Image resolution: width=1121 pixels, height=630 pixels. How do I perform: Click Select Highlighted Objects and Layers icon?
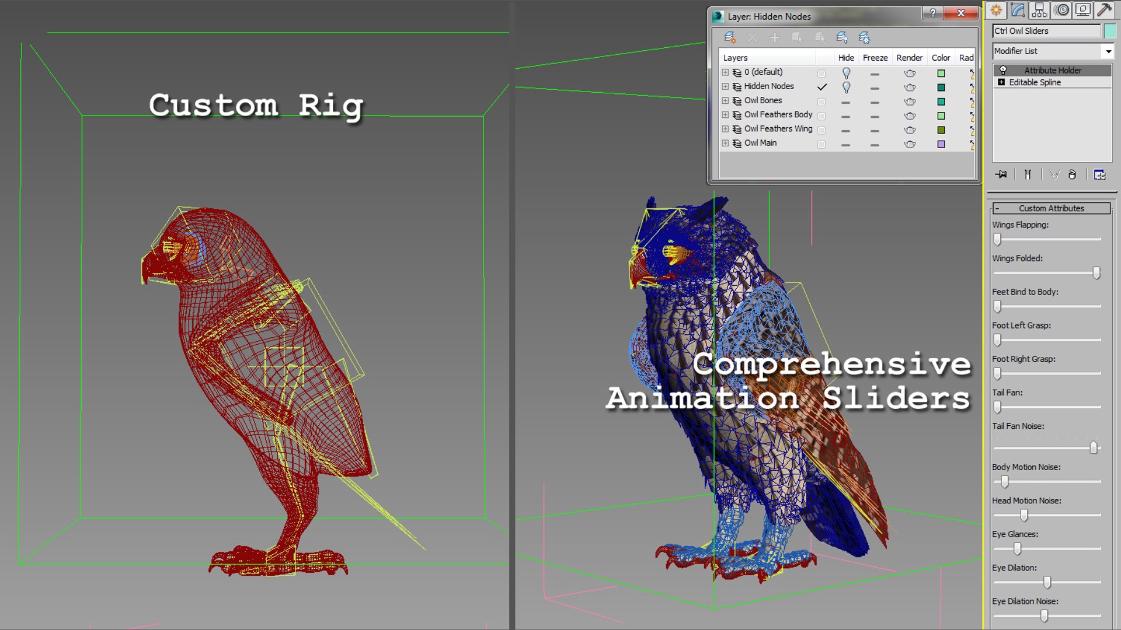pyautogui.click(x=797, y=38)
